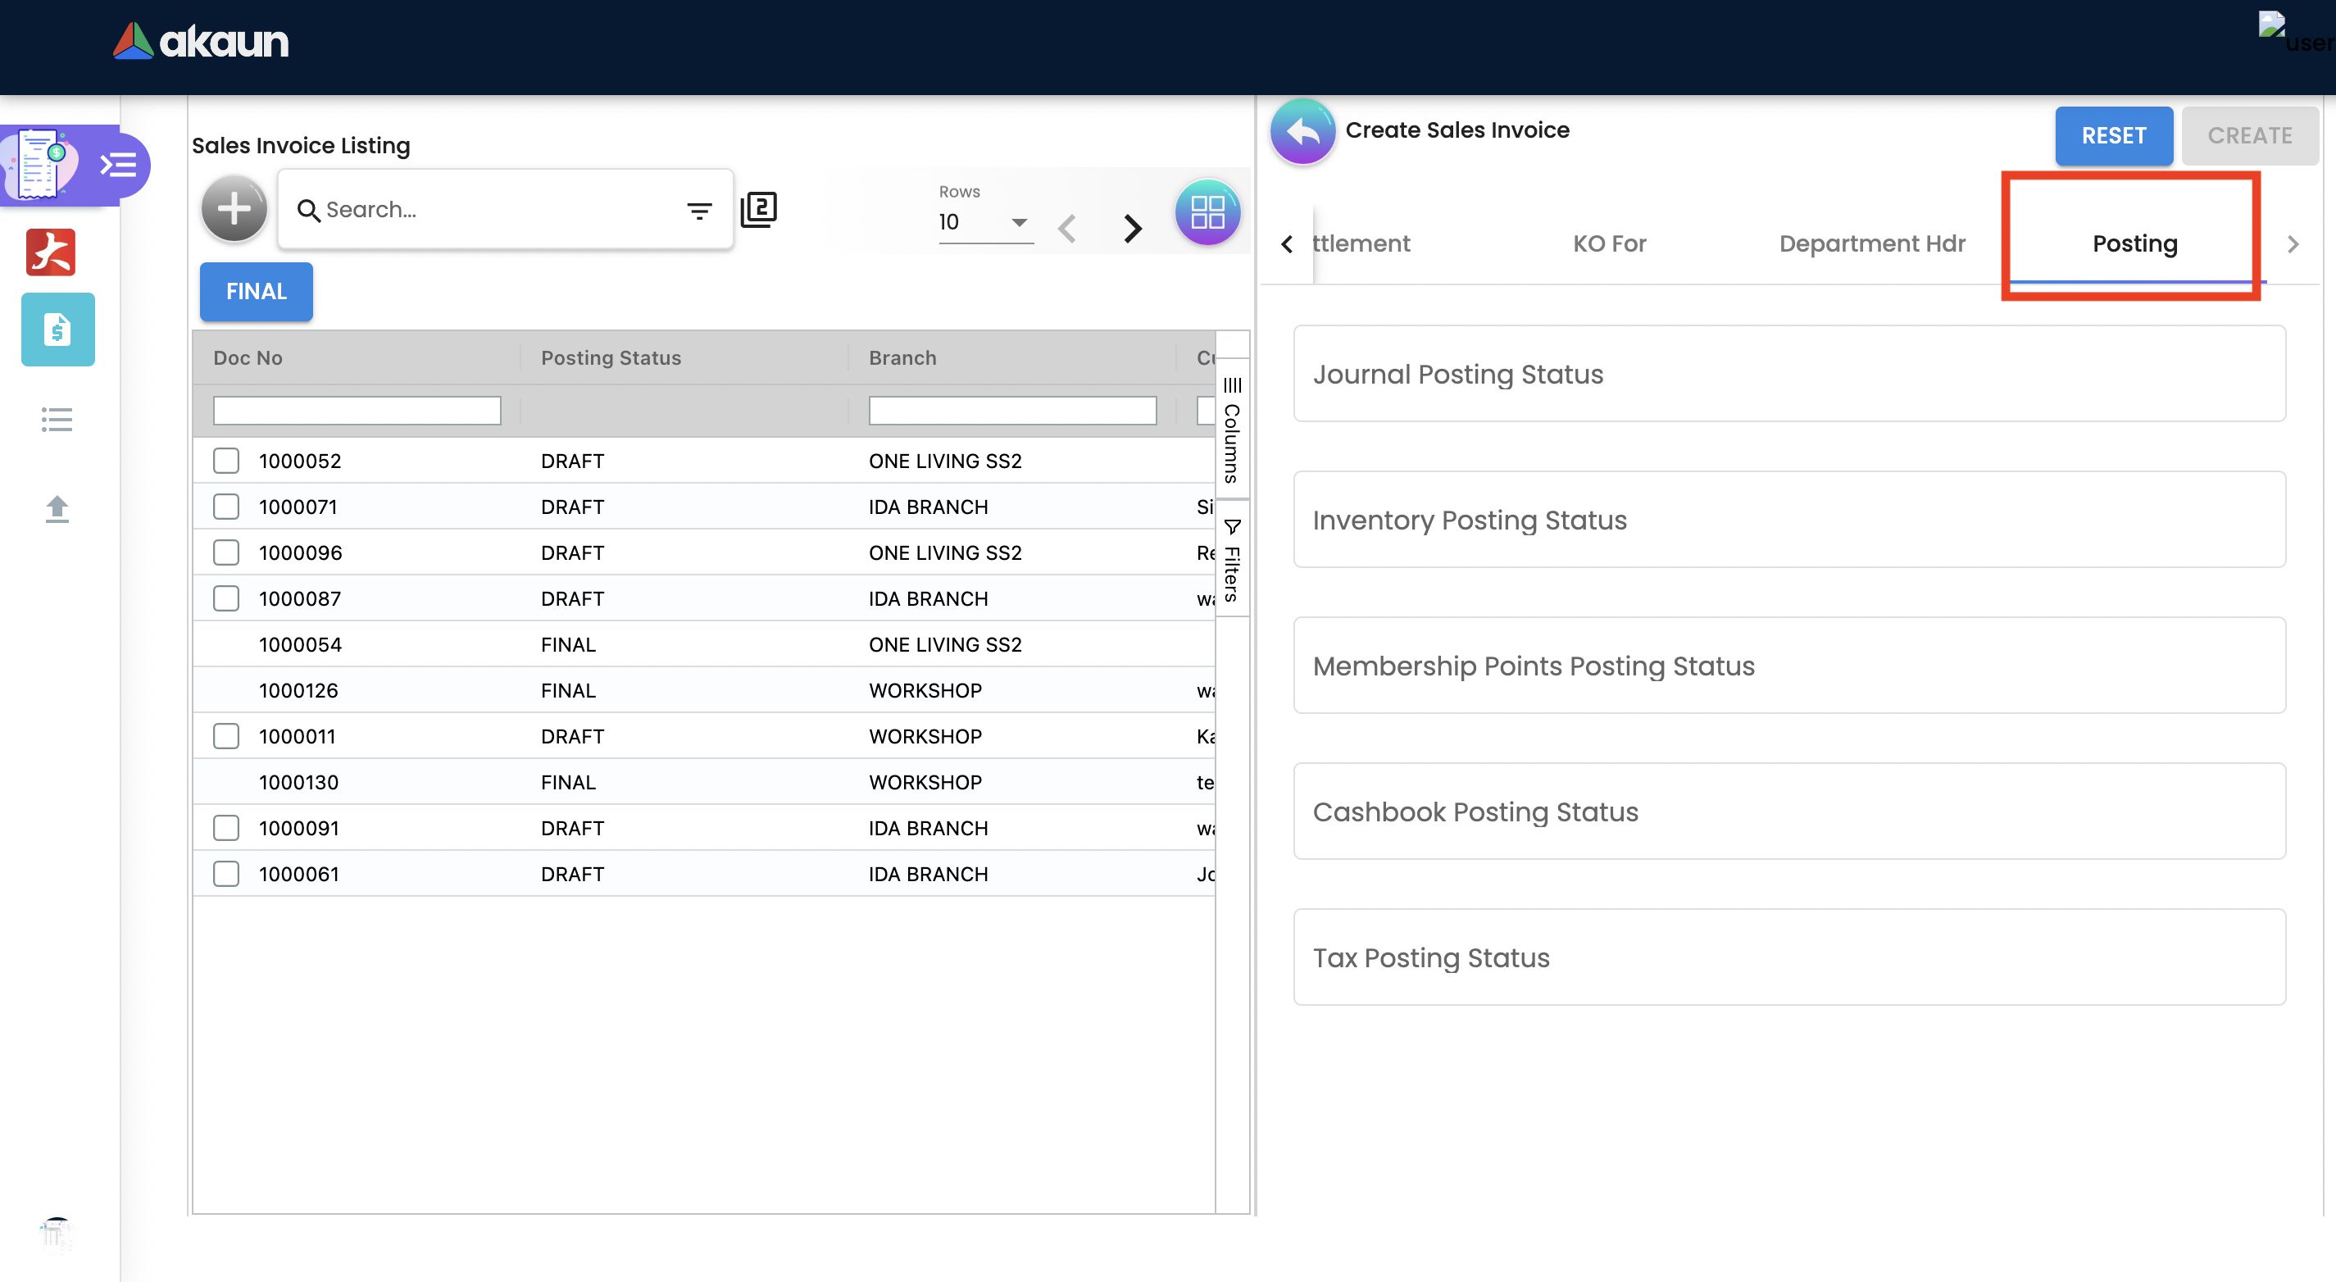Open the grid view purple icon
The width and height of the screenshot is (2336, 1282).
[x=1207, y=213]
